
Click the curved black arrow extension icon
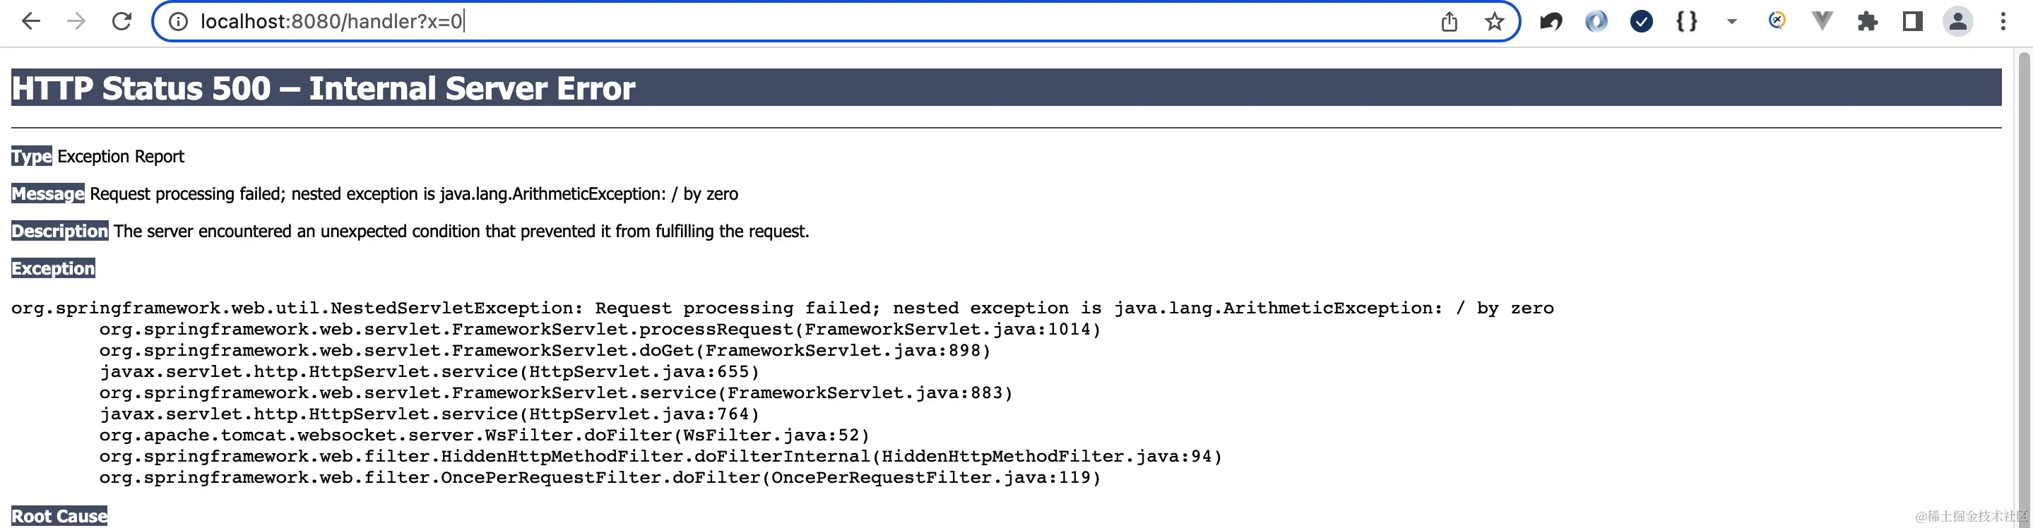pyautogui.click(x=1551, y=21)
